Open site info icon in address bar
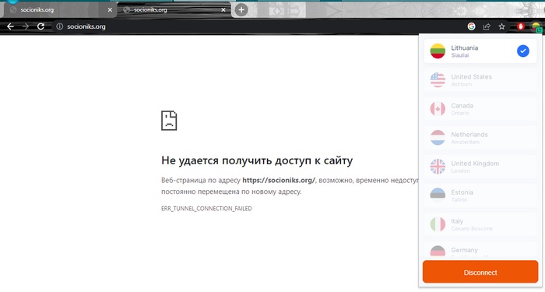Viewport: 545px width, 292px height. point(59,26)
